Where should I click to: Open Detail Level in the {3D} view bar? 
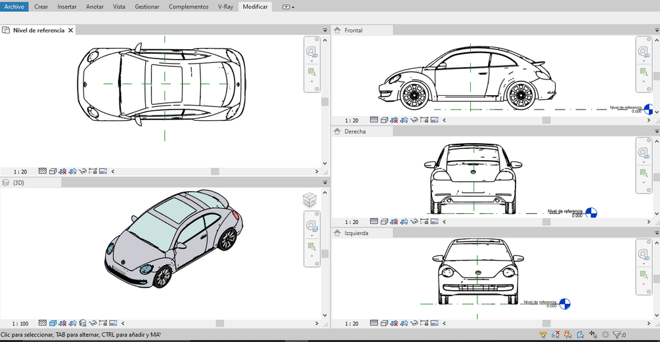click(43, 323)
